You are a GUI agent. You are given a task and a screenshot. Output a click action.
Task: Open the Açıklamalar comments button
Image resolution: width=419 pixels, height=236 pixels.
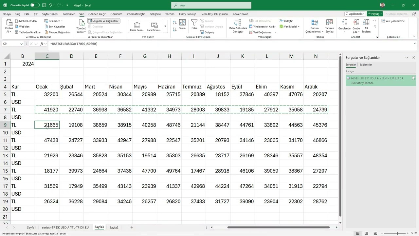point(355,14)
